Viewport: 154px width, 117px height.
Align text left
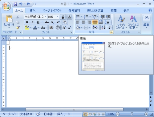78,22
